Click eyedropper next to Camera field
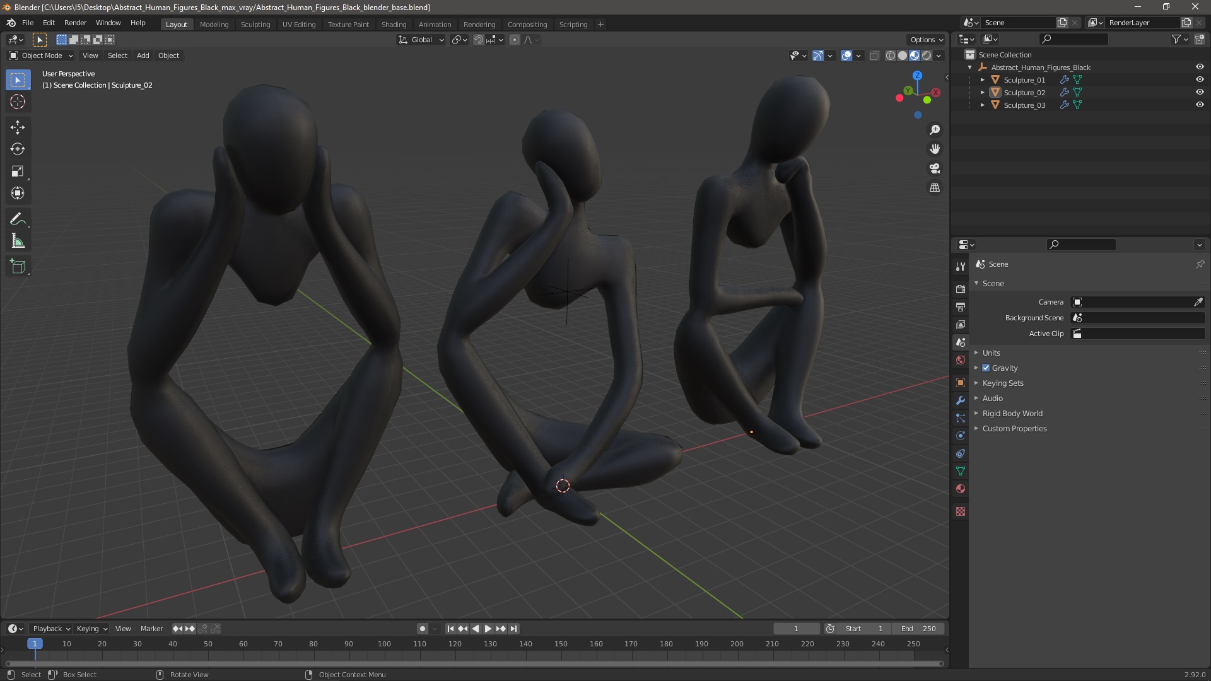Screen dimensions: 1211x681 (1198, 302)
